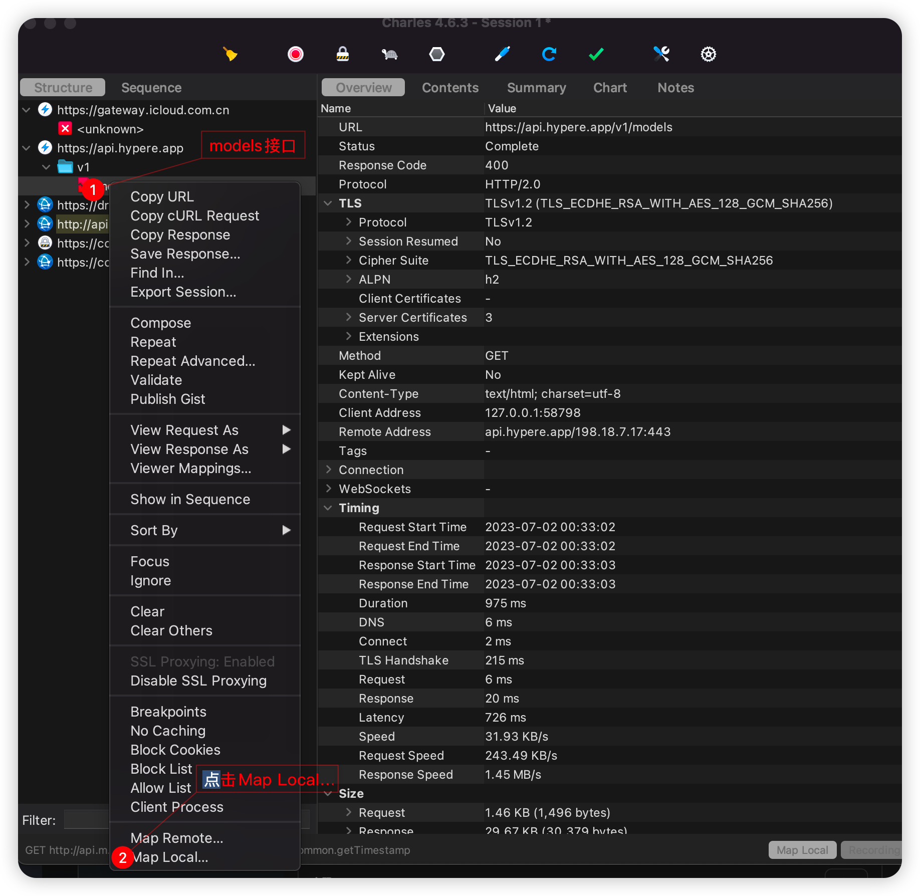920x896 pixels.
Task: Choose Copy Response menu item
Action: 205,235
